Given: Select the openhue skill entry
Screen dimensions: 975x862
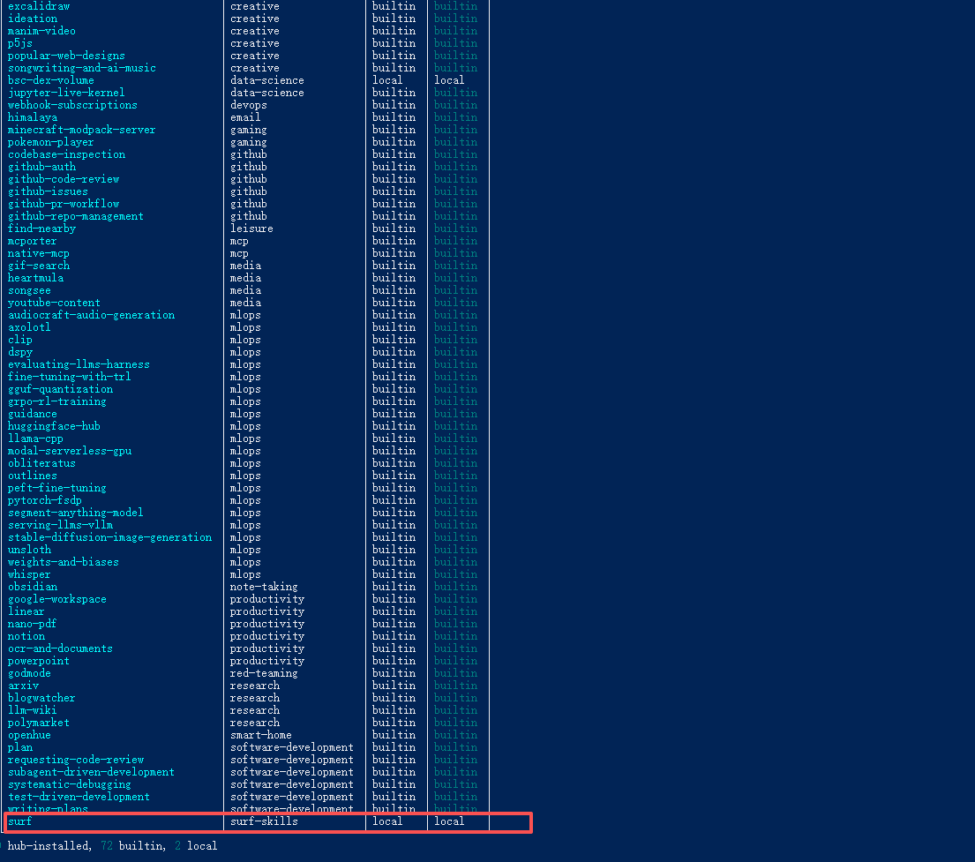Looking at the screenshot, I should (x=29, y=735).
